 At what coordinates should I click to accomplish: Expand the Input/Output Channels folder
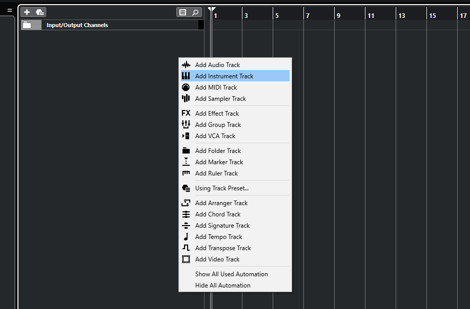(27, 25)
